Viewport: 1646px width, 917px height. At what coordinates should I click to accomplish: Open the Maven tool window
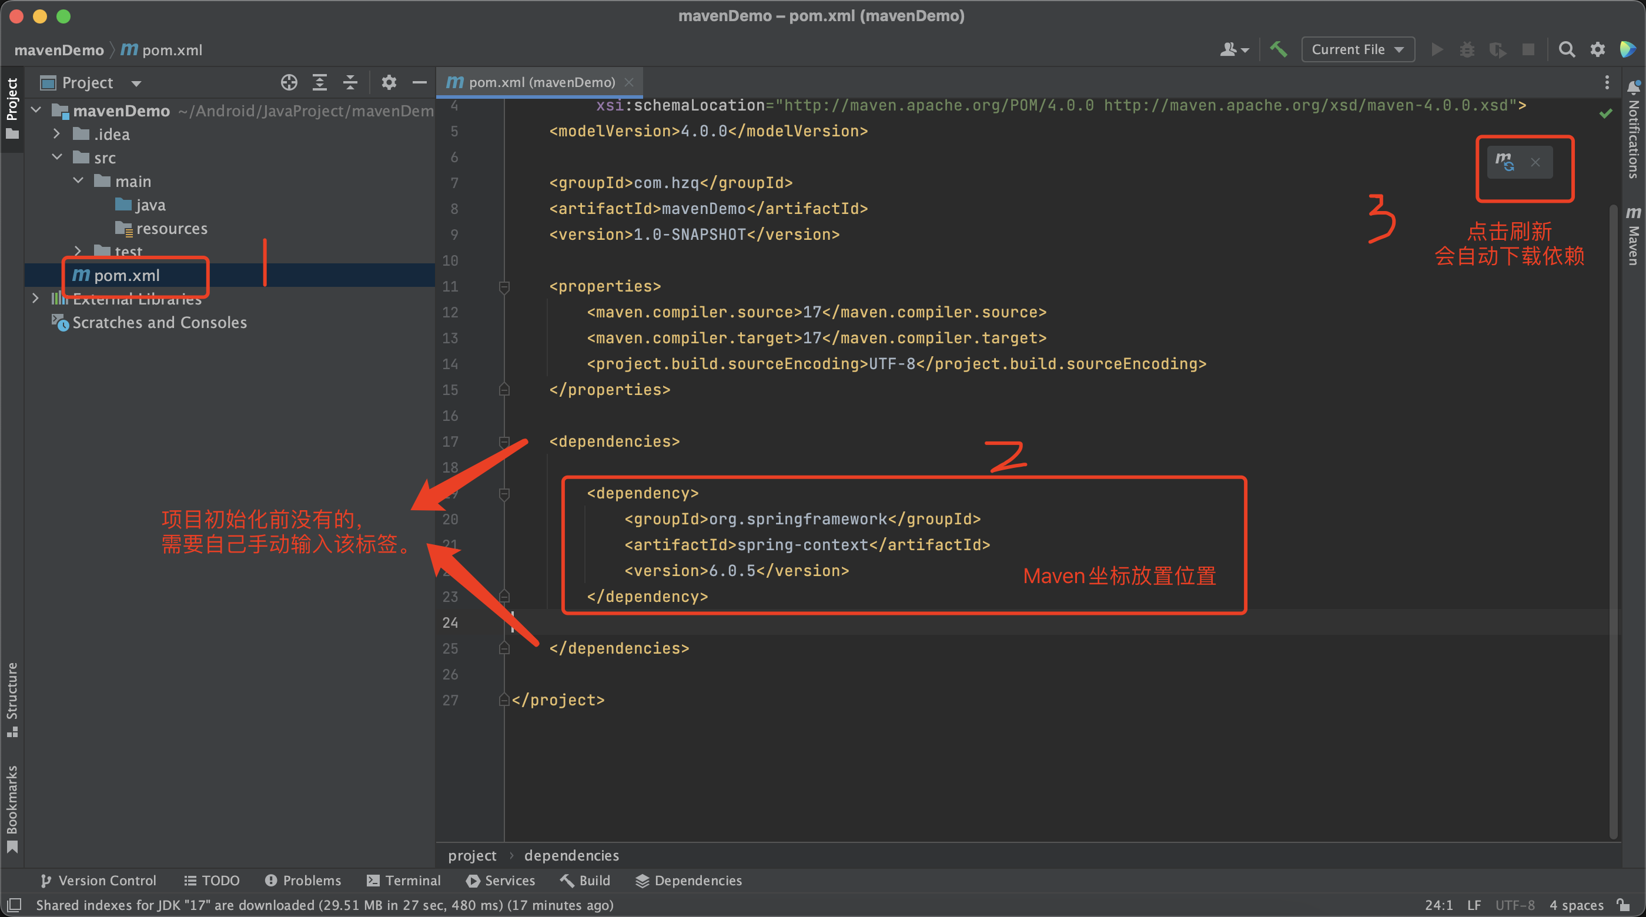click(x=1633, y=236)
